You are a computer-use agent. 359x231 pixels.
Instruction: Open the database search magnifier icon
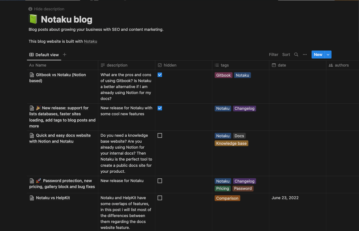(296, 54)
